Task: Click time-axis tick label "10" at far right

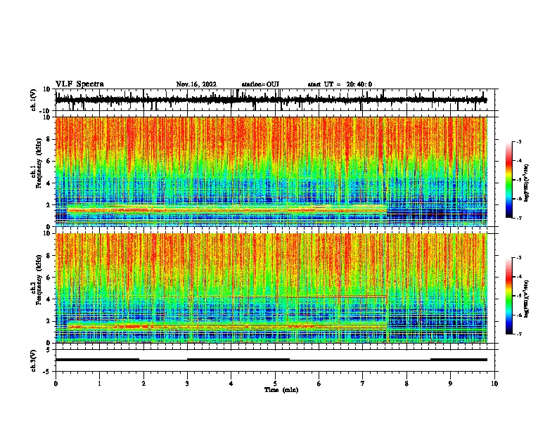Action: click(494, 384)
